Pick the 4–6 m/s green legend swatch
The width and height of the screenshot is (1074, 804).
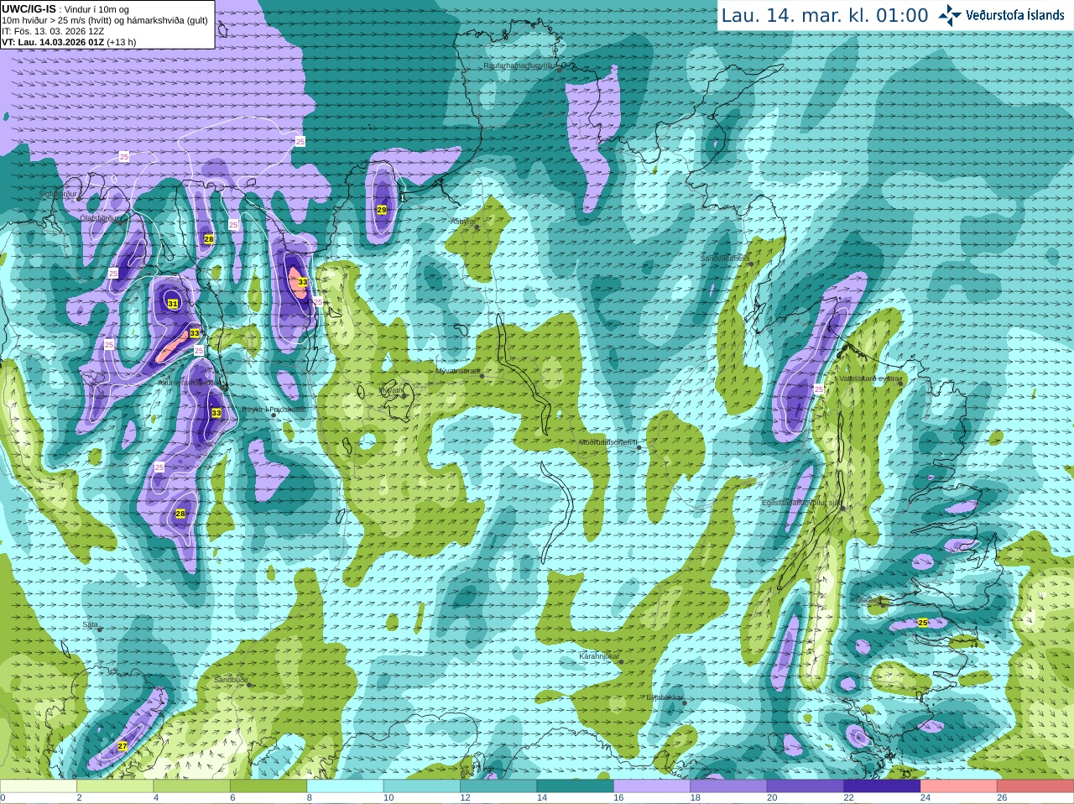191,786
